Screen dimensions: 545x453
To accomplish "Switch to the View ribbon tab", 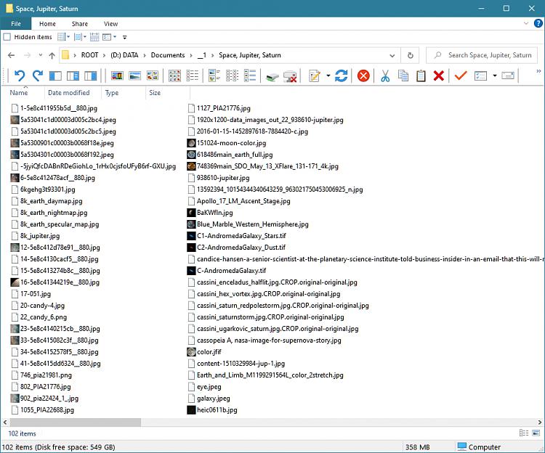I will point(110,24).
